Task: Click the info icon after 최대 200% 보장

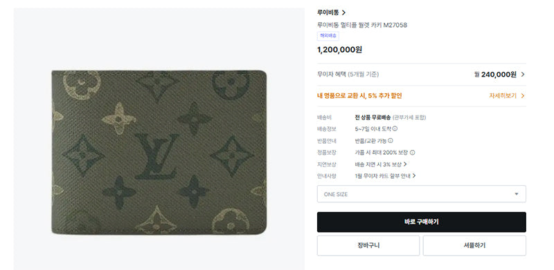Action: click(x=412, y=153)
